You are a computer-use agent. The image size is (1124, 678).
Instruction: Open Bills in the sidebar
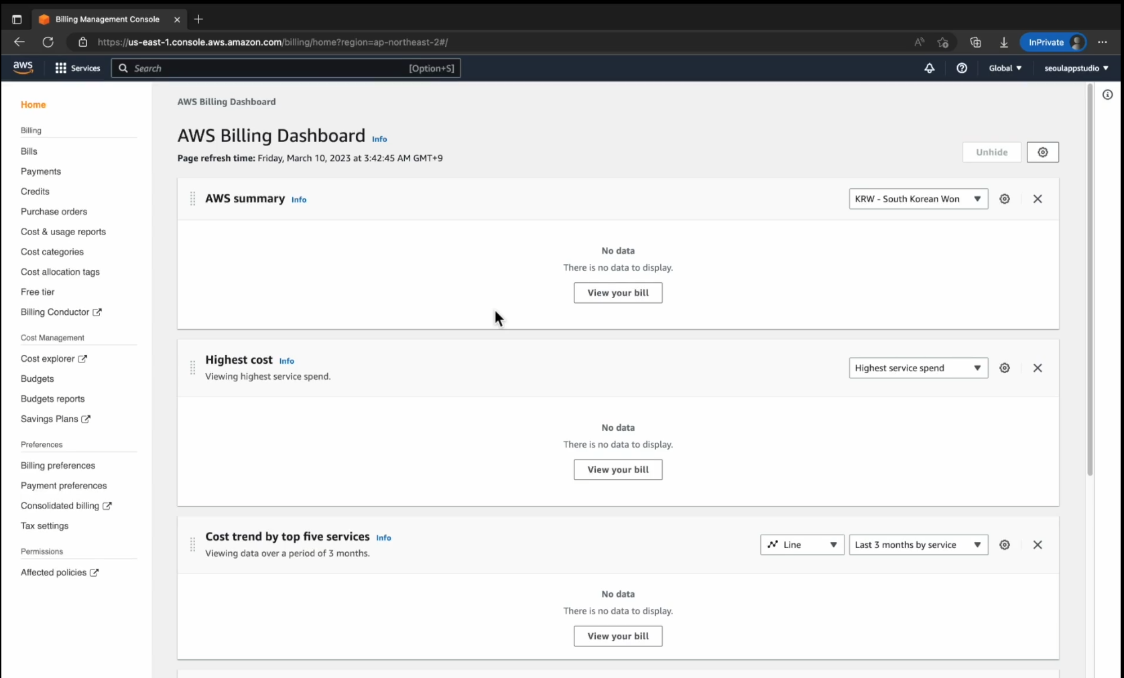click(29, 151)
